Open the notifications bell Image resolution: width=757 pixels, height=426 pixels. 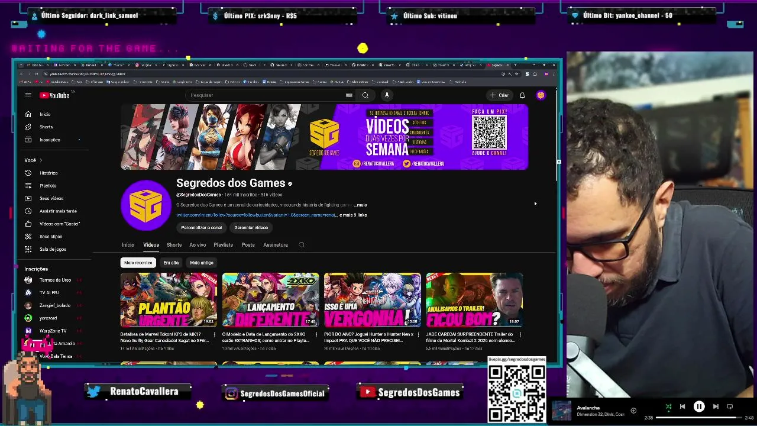[522, 95]
